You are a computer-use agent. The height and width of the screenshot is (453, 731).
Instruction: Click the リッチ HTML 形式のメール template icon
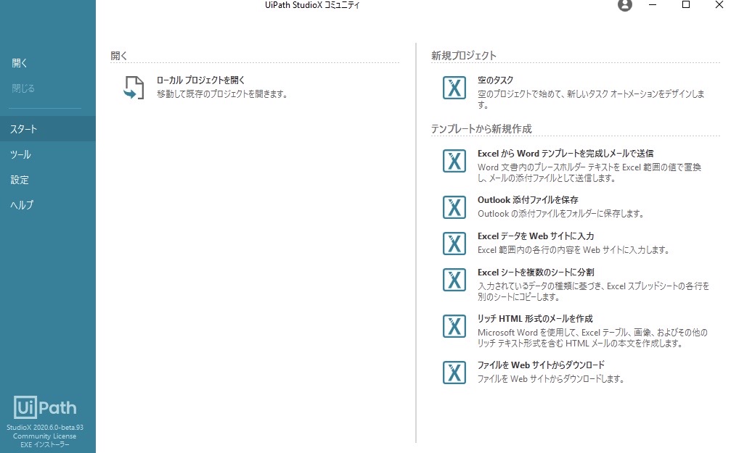click(454, 326)
